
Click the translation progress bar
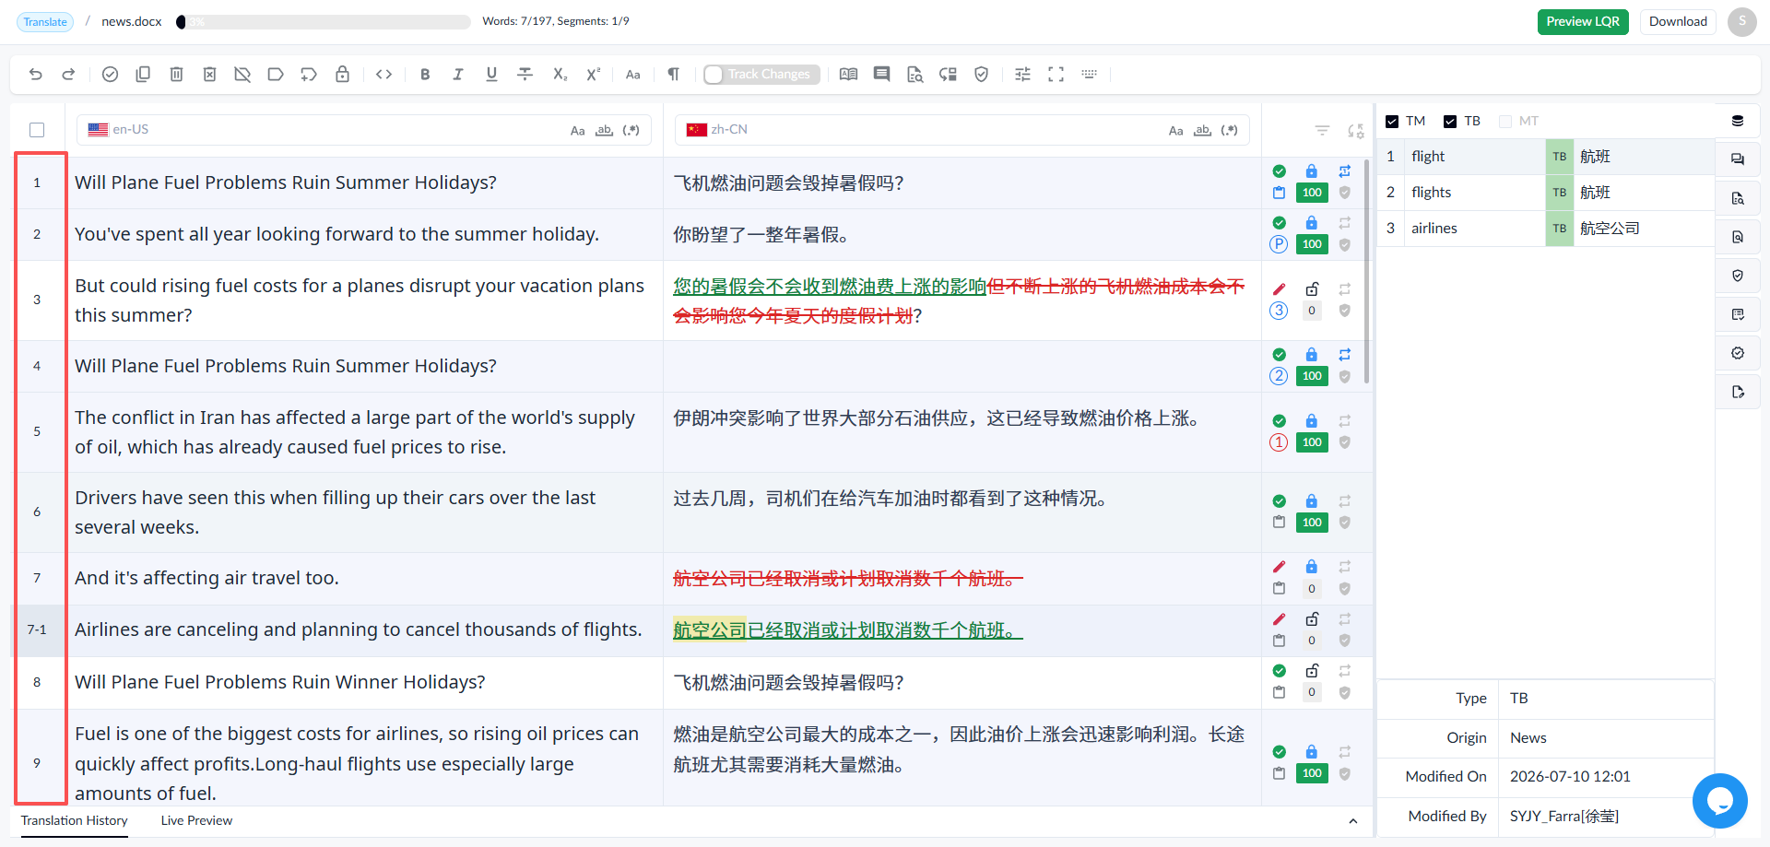[324, 22]
